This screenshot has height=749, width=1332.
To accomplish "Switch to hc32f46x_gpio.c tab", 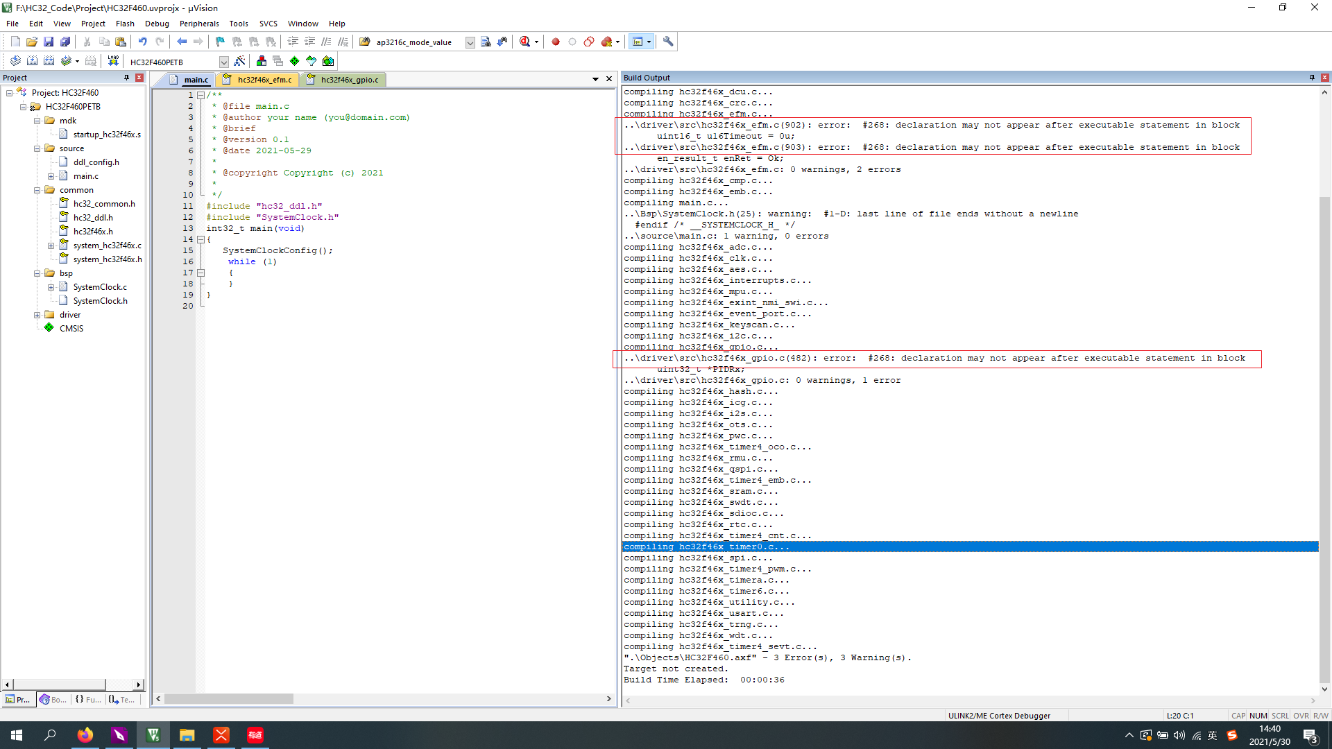I will click(x=349, y=80).
